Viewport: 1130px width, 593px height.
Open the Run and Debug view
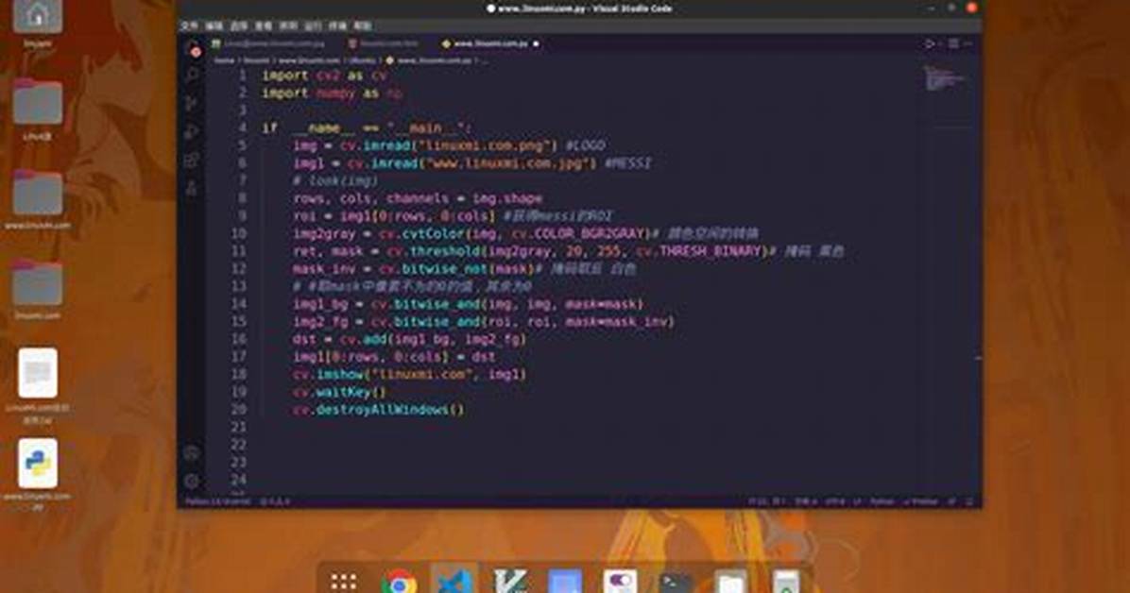point(192,132)
